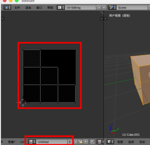Click the UV Editing layout name field
This screenshot has height=145, width=150.
(x=80, y=7)
